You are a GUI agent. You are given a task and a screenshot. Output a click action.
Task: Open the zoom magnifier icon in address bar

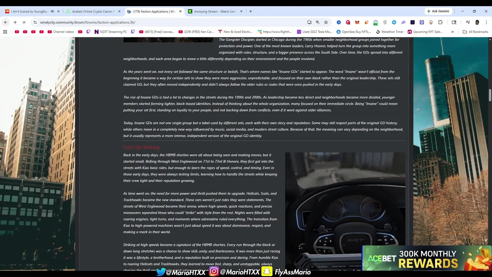317,22
